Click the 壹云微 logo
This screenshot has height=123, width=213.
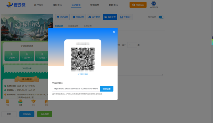point(16,5)
